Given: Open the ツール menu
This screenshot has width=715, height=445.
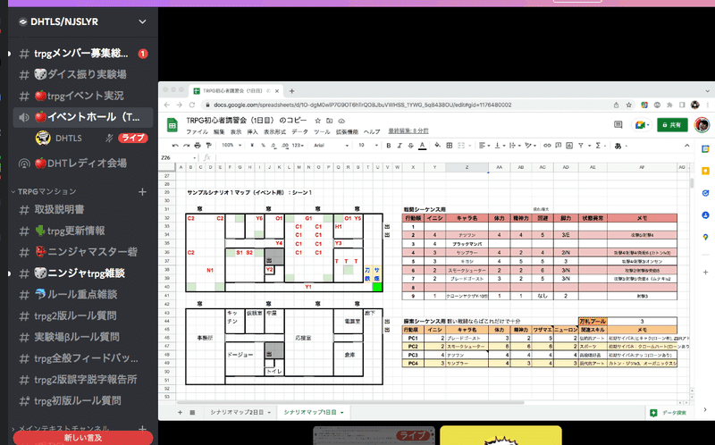Looking at the screenshot, I should (x=322, y=131).
